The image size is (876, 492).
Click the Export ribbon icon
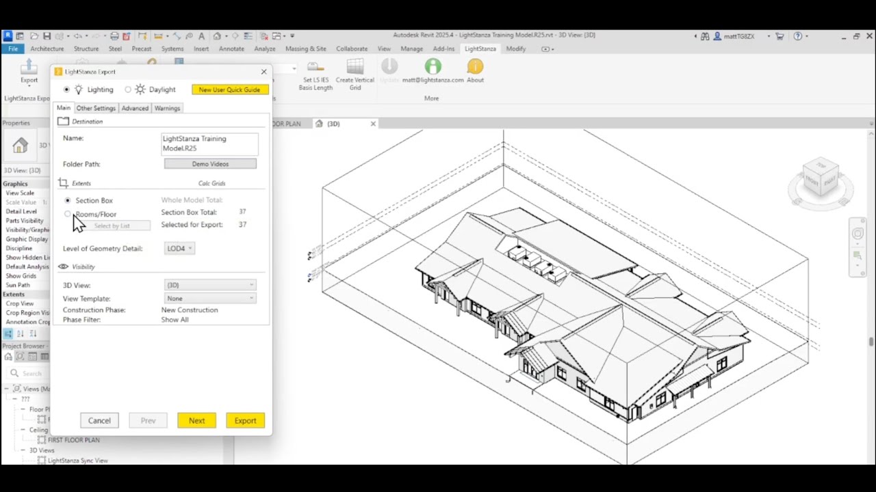pyautogui.click(x=29, y=67)
